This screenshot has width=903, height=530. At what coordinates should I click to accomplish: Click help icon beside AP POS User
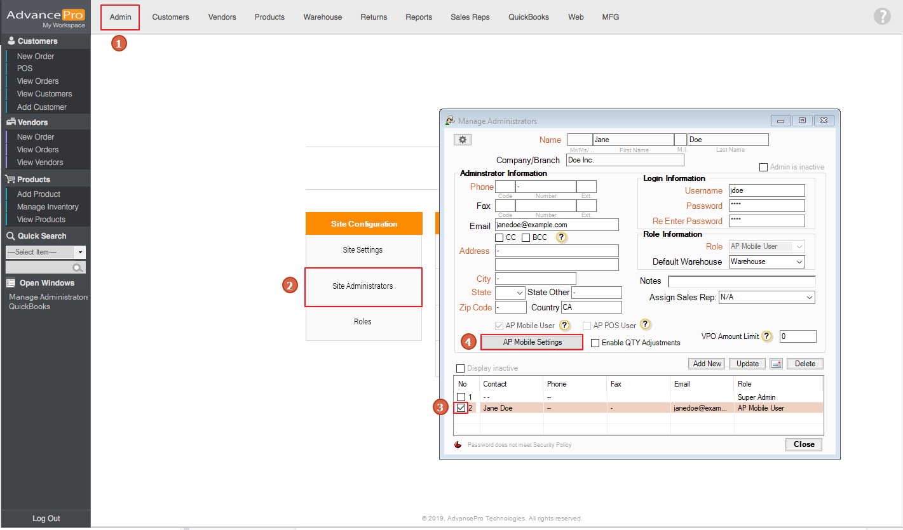[645, 325]
